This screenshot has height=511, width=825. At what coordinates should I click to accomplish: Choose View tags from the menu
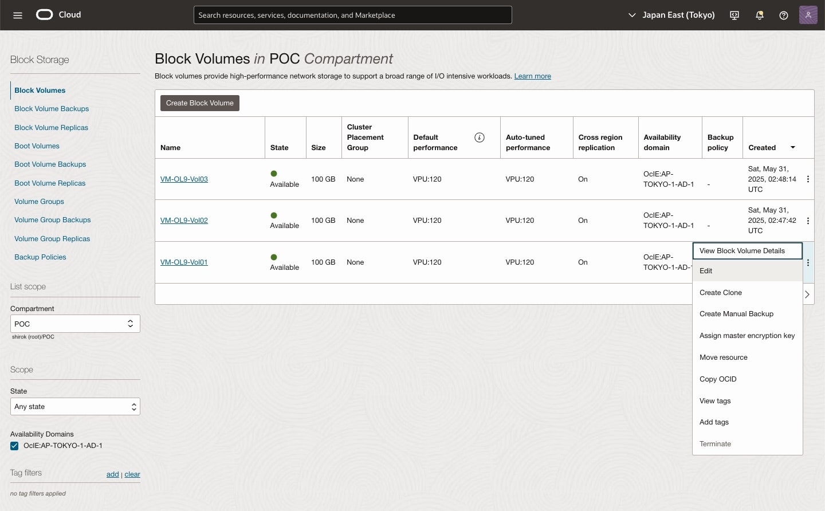748,401
